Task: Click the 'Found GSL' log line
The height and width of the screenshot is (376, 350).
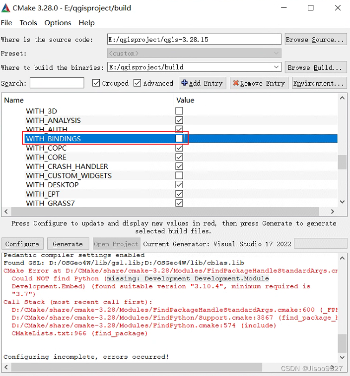Action: coord(124,263)
